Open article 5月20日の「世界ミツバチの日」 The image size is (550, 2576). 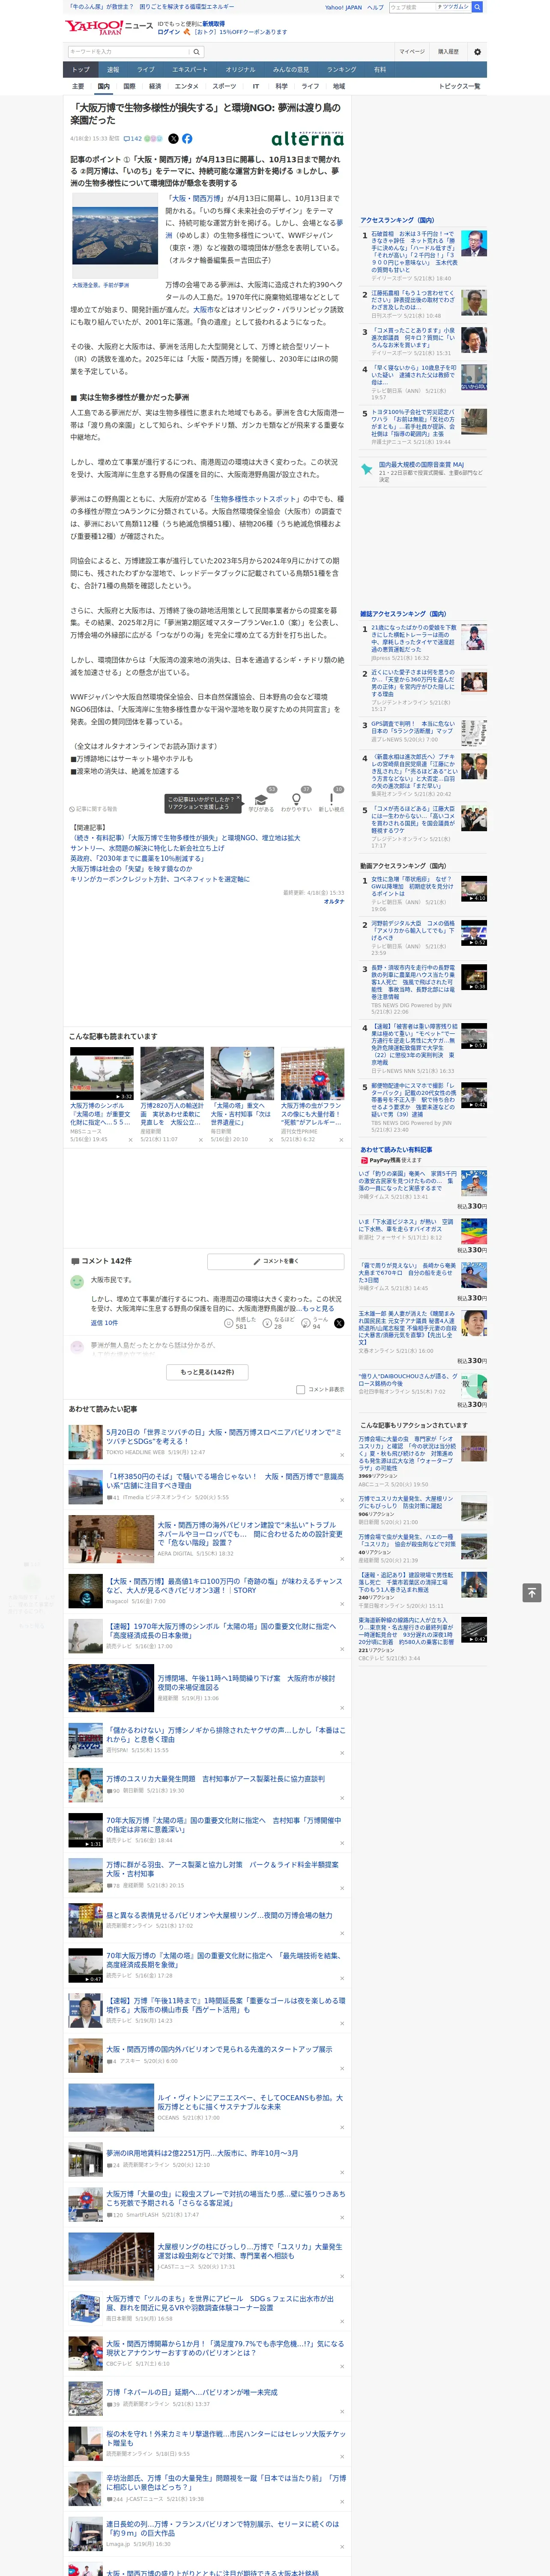224,1436
